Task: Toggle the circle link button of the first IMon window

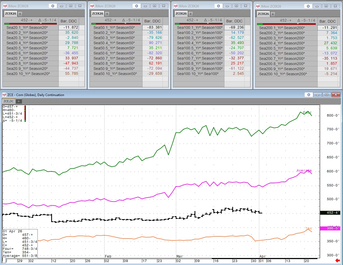Action: tap(53, 6)
